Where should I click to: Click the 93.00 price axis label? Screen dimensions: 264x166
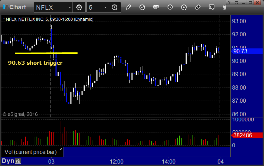(239, 21)
